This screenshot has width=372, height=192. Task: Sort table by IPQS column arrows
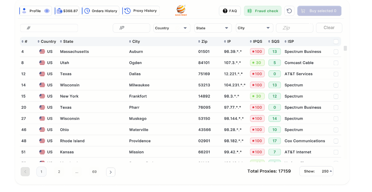(x=251, y=42)
